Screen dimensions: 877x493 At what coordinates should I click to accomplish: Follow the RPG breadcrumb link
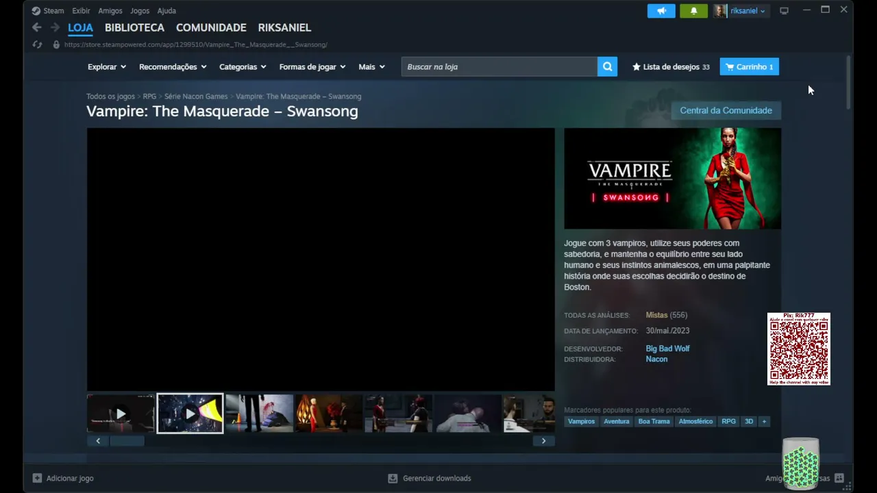tap(149, 97)
